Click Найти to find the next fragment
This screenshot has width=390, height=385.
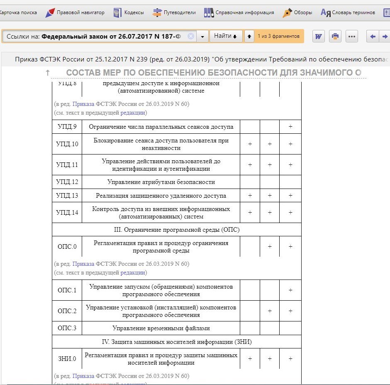pyautogui.click(x=226, y=36)
